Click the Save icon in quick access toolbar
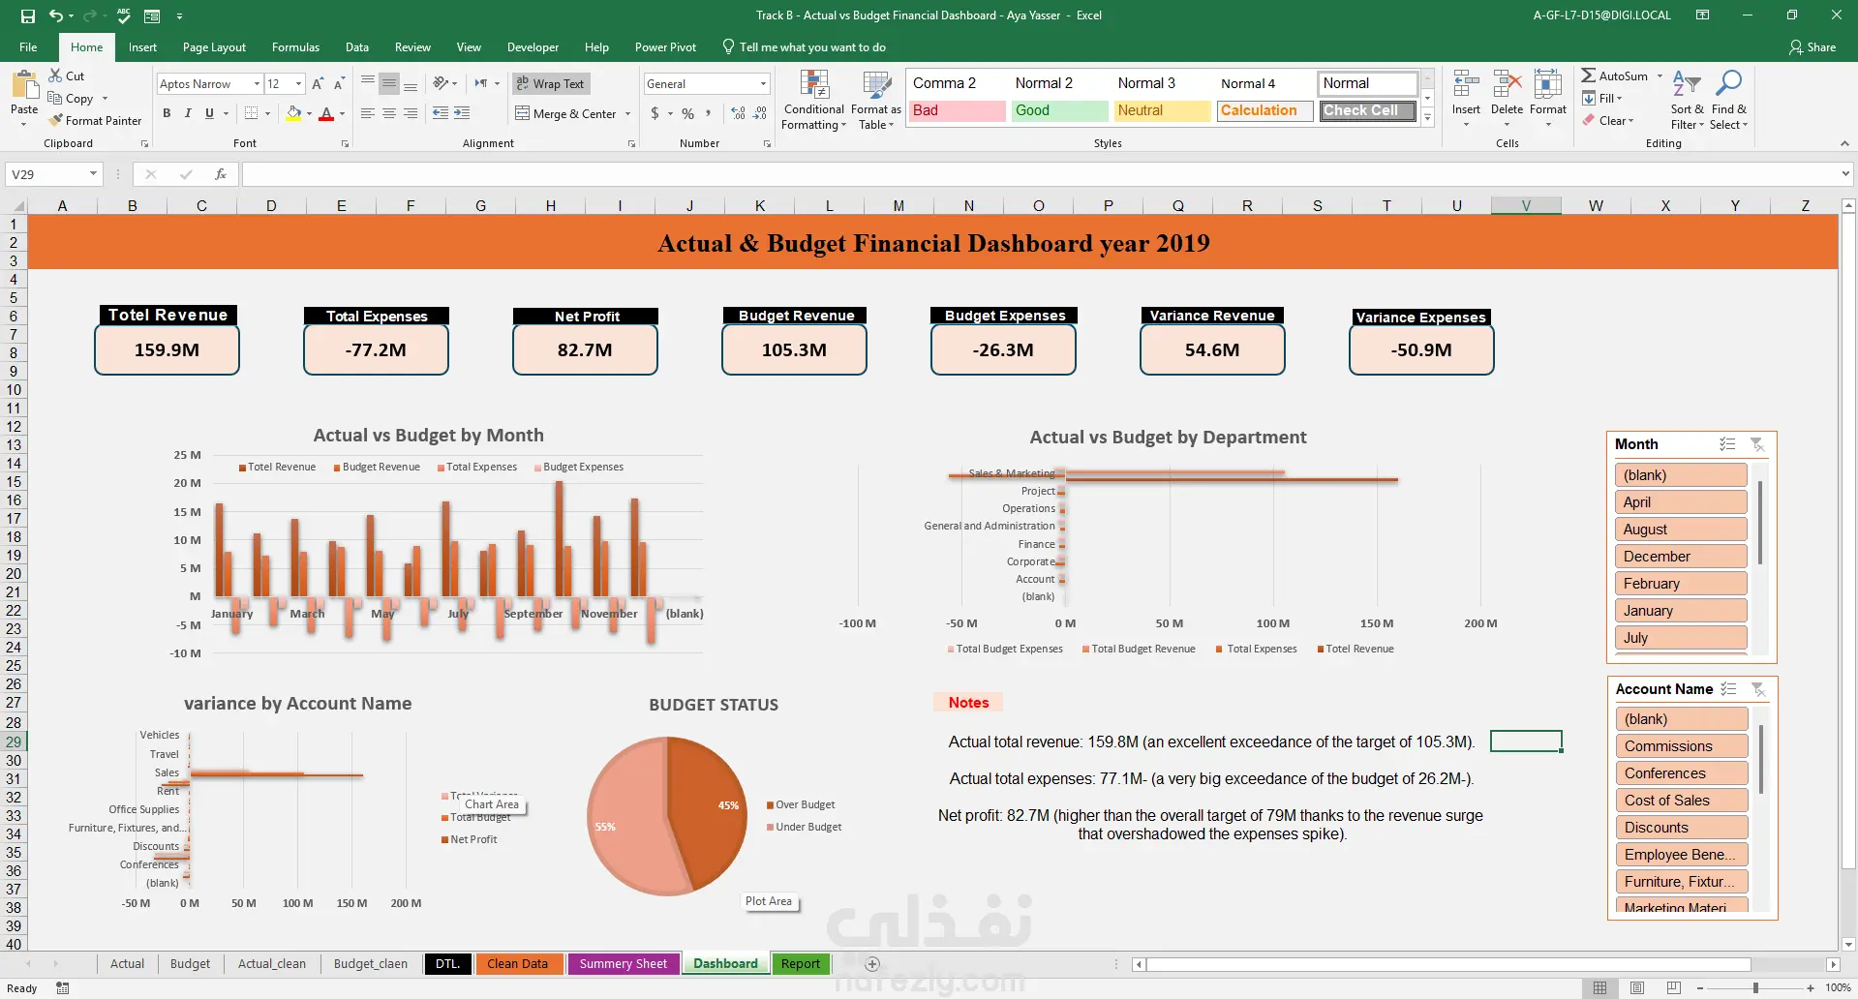The image size is (1858, 999). tap(28, 15)
